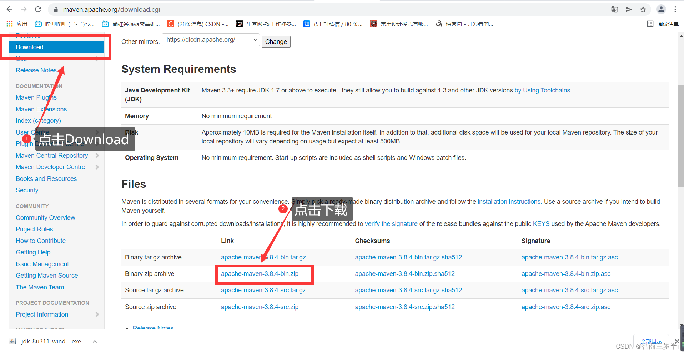Open apache-maven-3.8.4-bin.zip.asc signature
The width and height of the screenshot is (684, 353).
tap(566, 274)
